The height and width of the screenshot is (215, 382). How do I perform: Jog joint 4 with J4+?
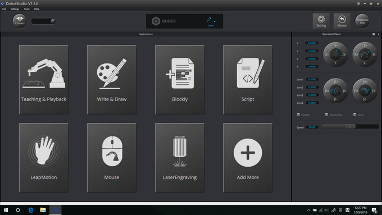coord(327,91)
